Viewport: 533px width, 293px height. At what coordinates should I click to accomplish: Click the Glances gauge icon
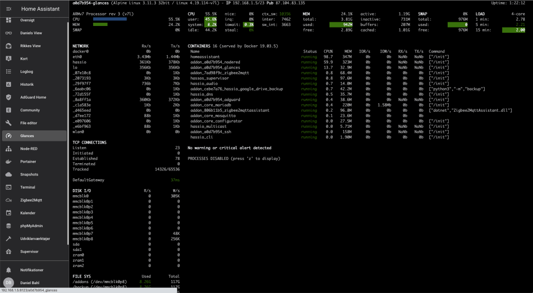click(x=8, y=136)
